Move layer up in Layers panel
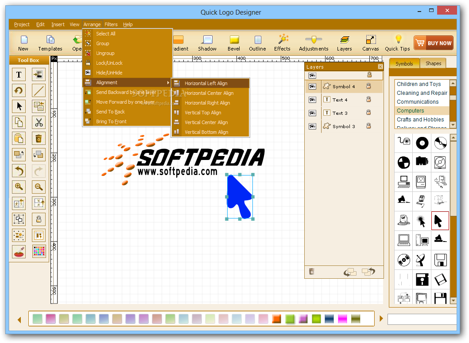This screenshot has width=469, height=343. [368, 272]
